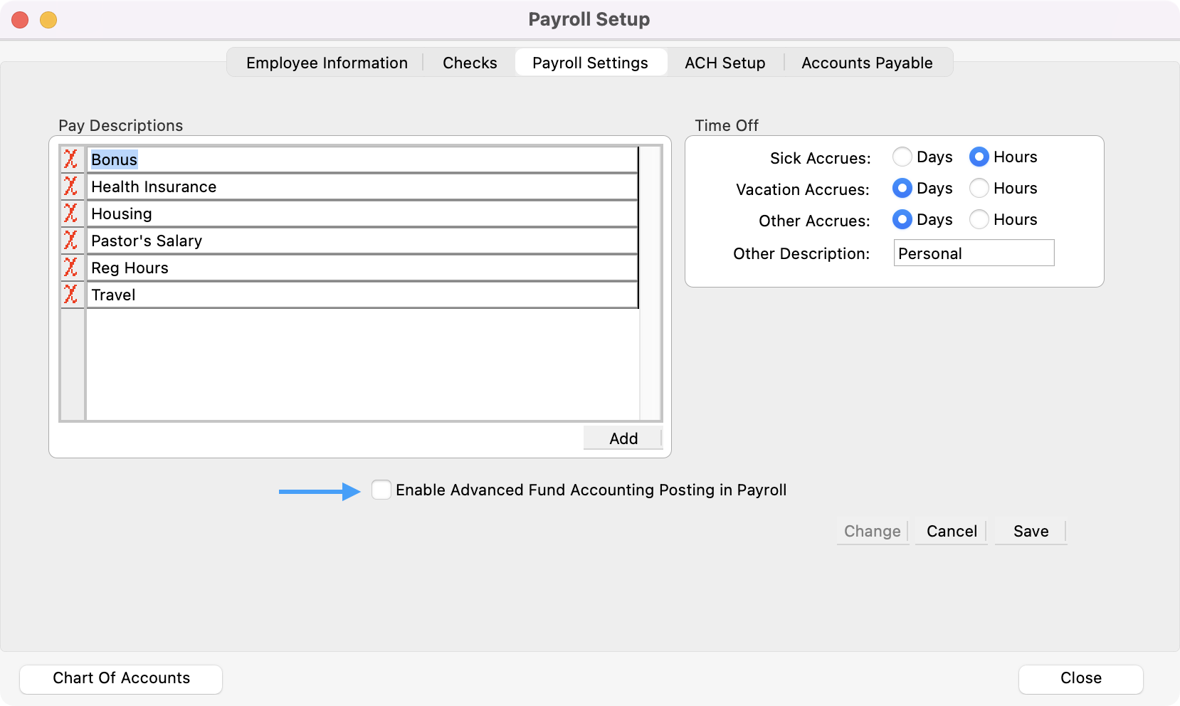The width and height of the screenshot is (1180, 706).
Task: Switch to the Employee Information tab
Action: coord(327,63)
